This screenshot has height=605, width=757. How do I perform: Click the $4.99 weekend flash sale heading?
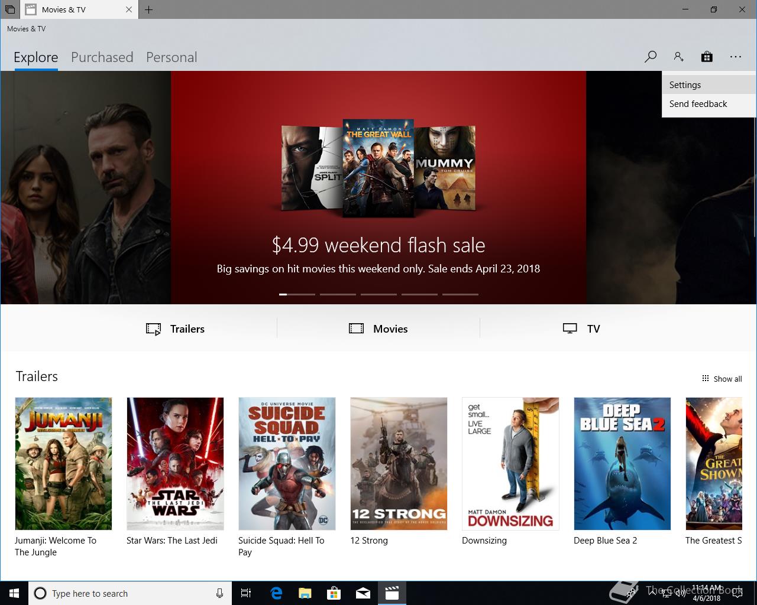[378, 245]
